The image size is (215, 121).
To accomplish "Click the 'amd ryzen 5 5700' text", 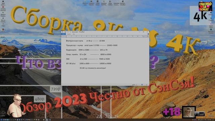I will [92, 45].
